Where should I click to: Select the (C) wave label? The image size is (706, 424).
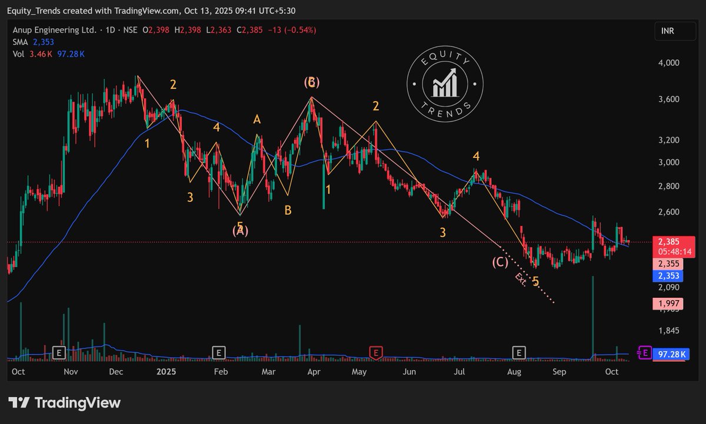tap(499, 262)
